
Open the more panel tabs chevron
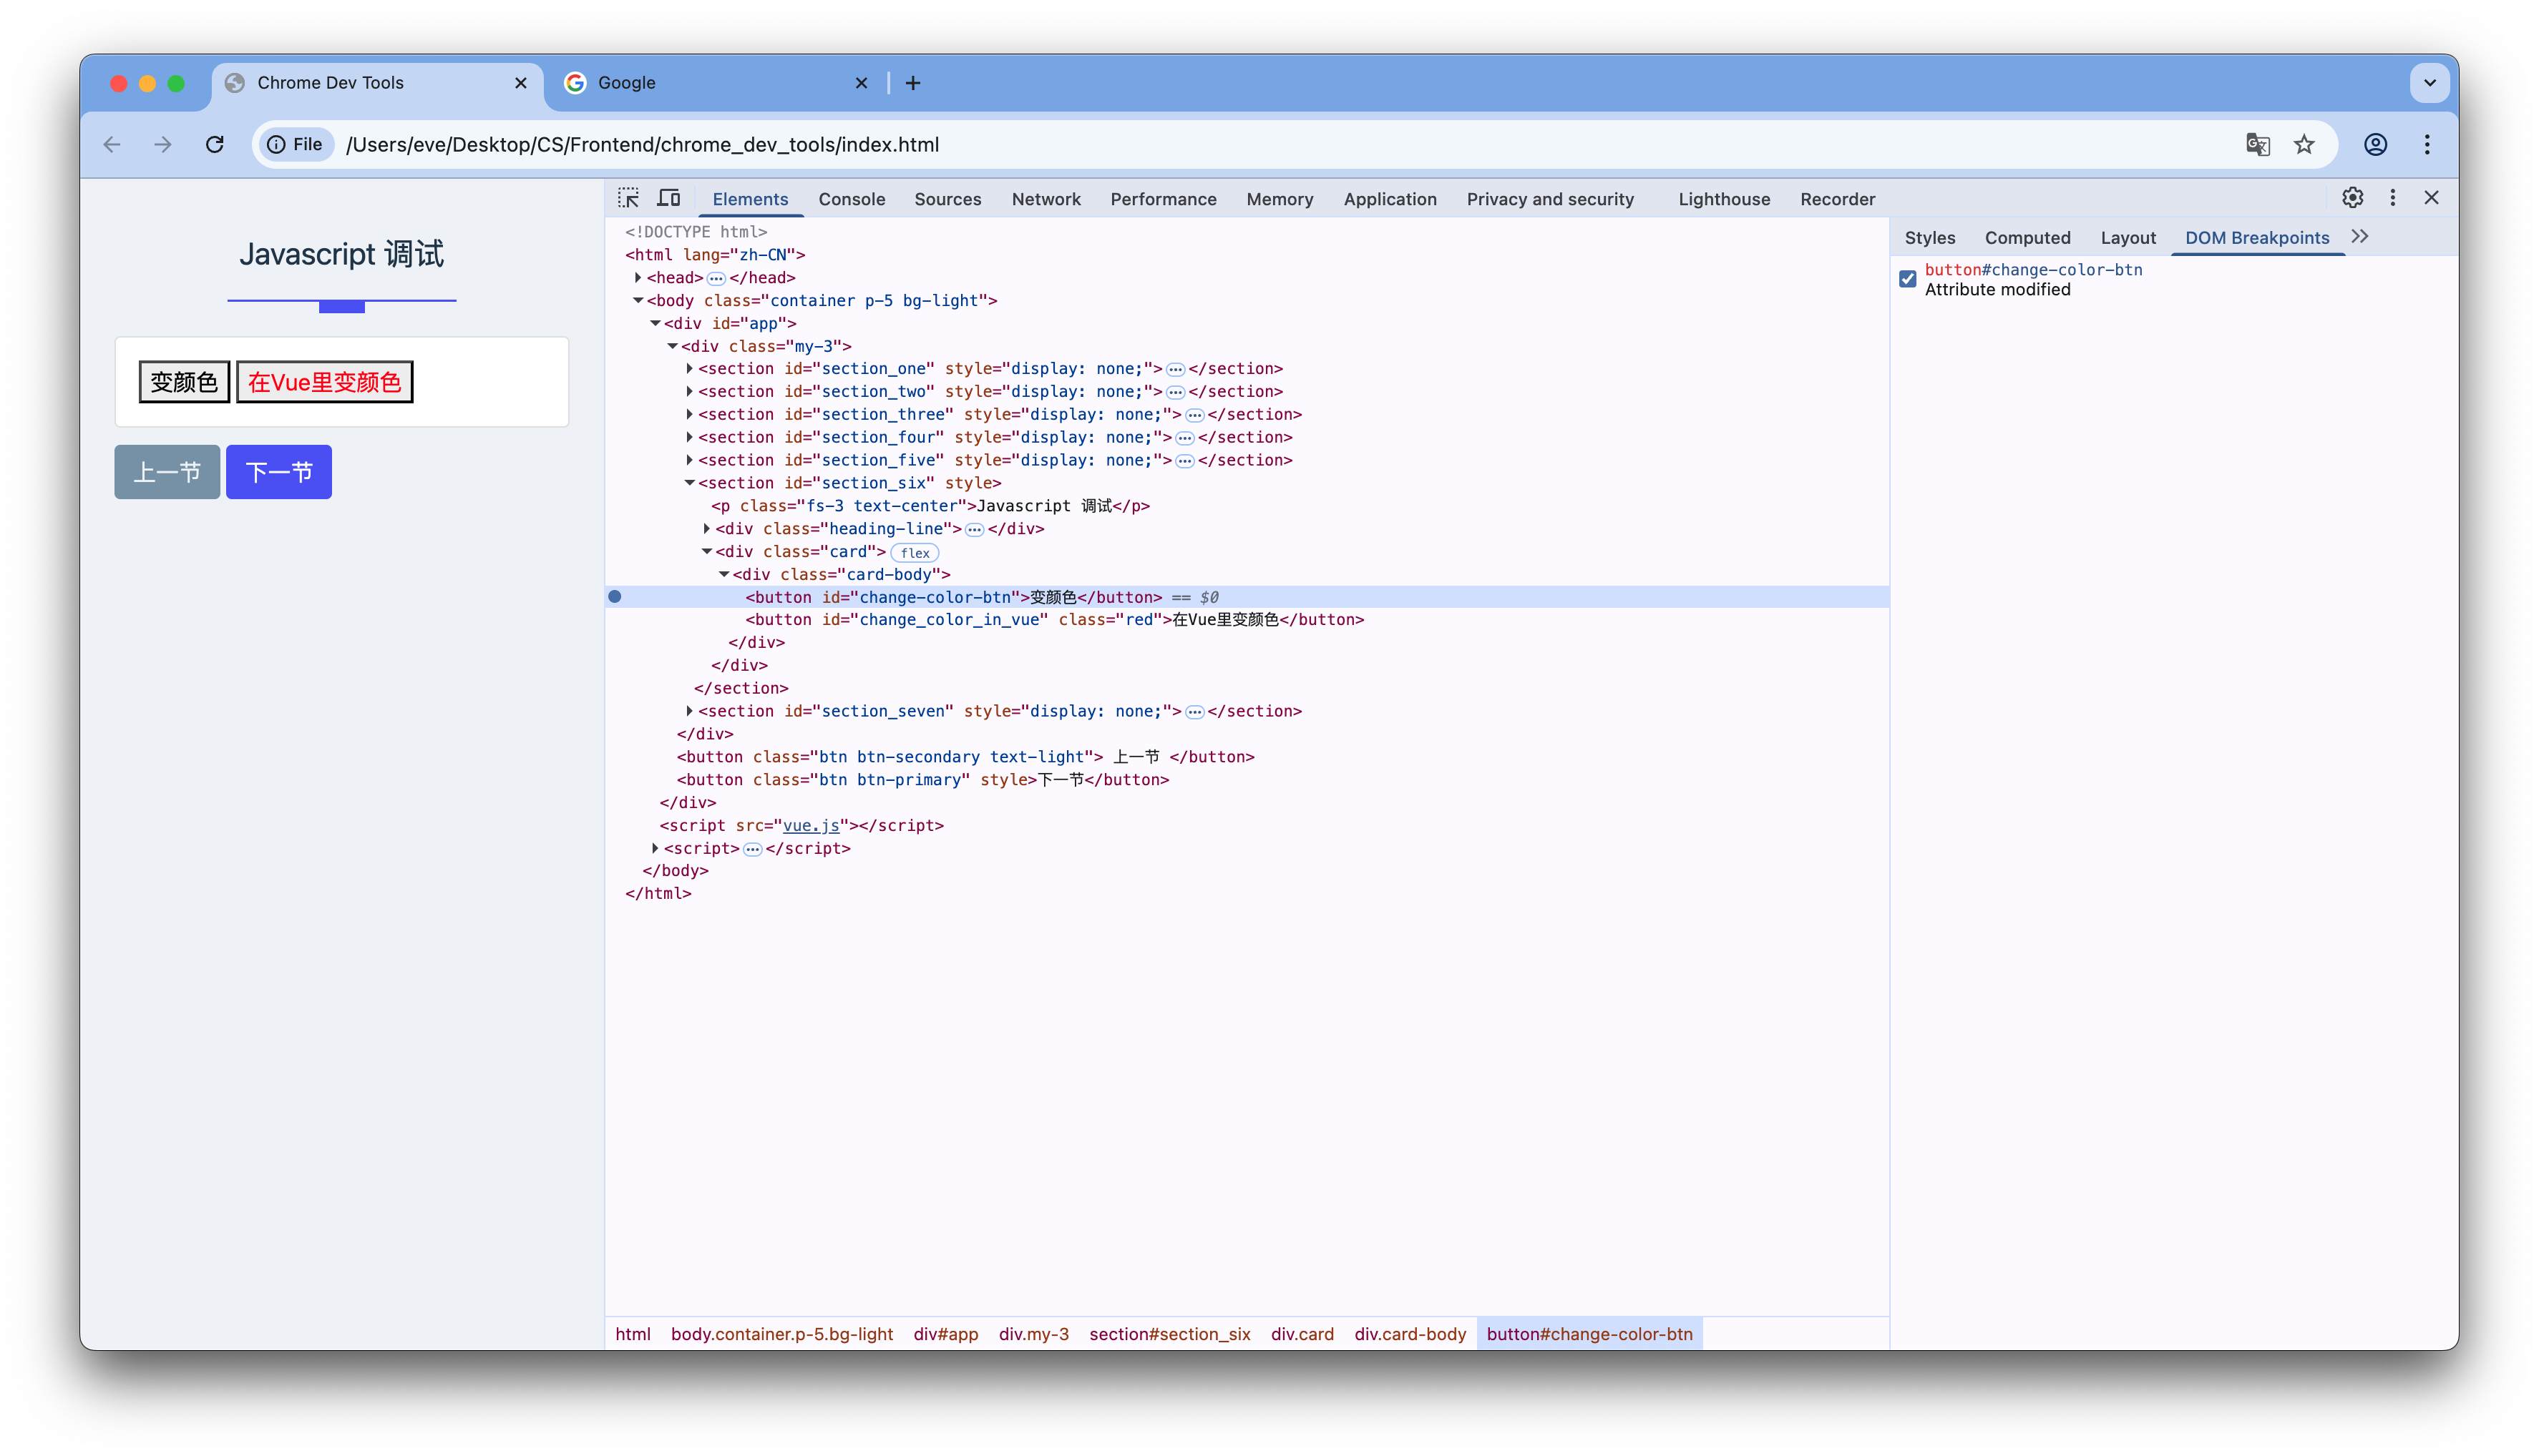(x=2360, y=237)
